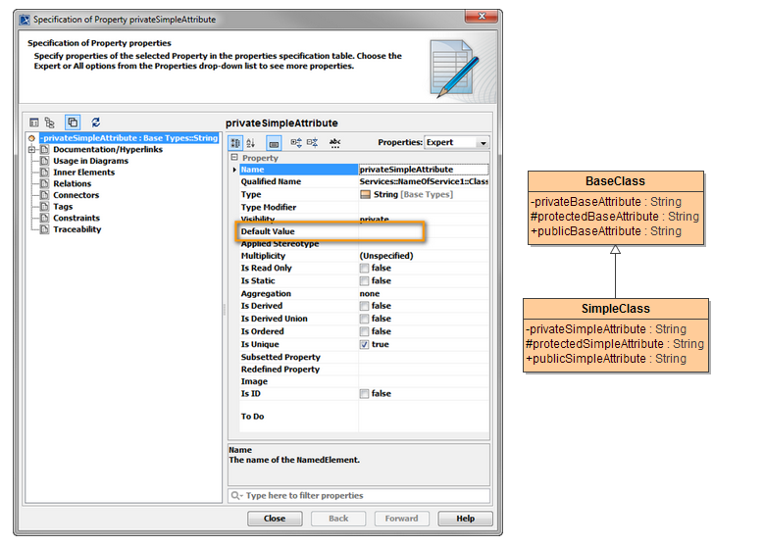Click the Qualified Name value cell

[424, 181]
